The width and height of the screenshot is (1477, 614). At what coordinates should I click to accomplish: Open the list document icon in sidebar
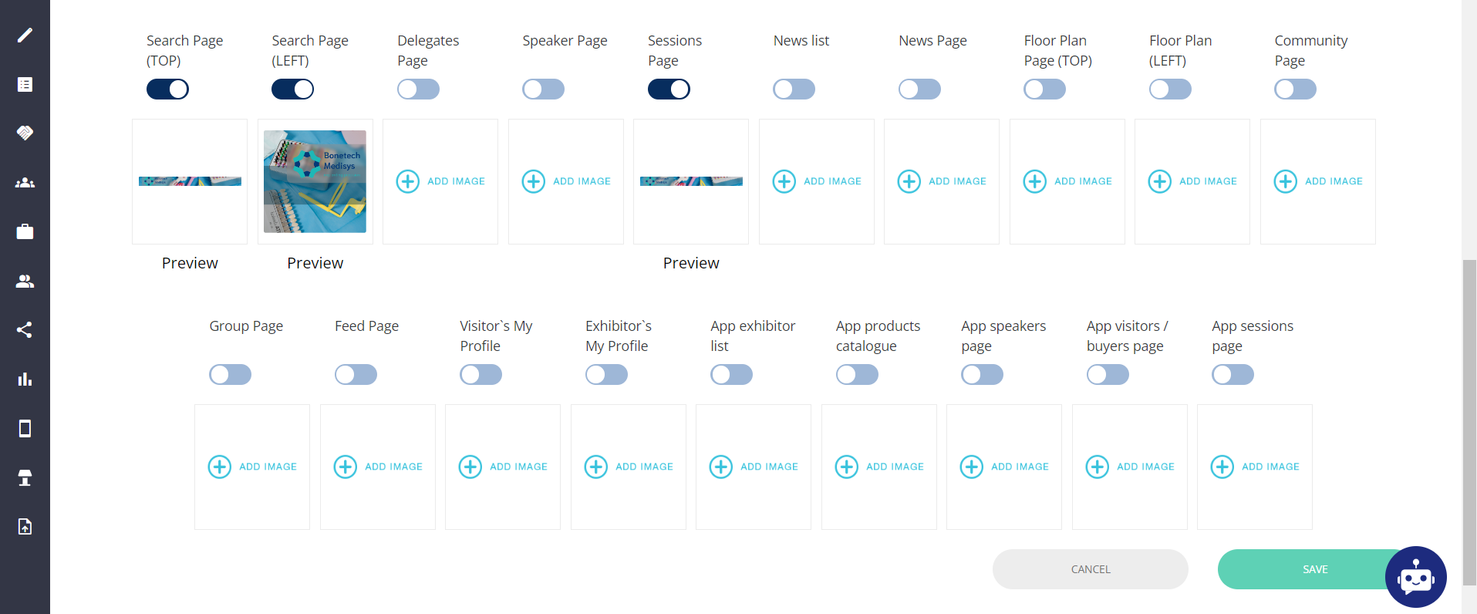(x=25, y=85)
